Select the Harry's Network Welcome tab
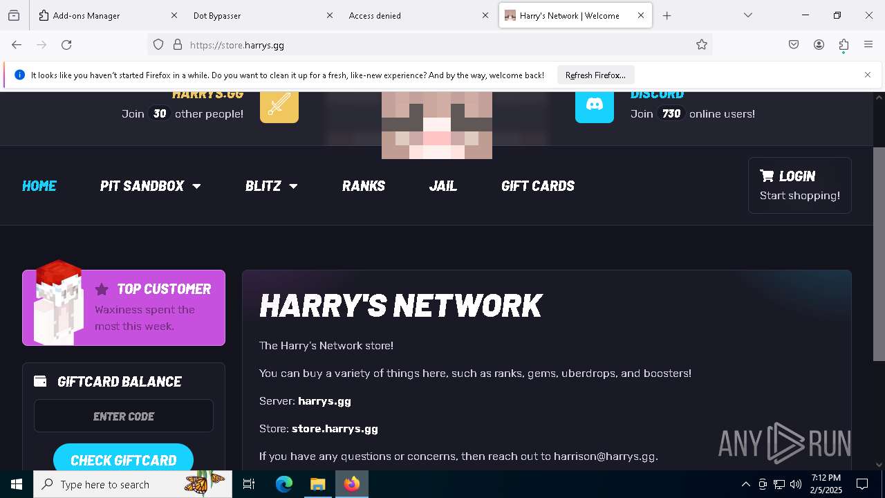 575,15
